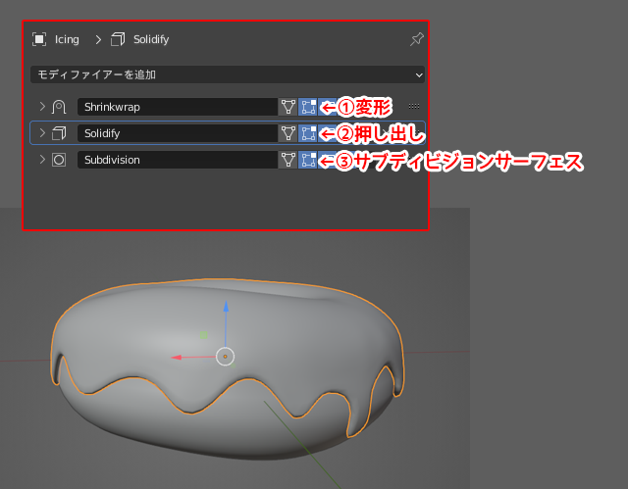Click the Subdivision modifier type icon
Screen dimensions: 628x489
pos(59,159)
